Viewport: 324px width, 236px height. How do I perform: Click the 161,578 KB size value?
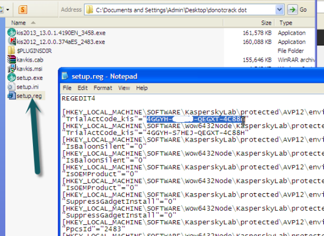(257, 33)
